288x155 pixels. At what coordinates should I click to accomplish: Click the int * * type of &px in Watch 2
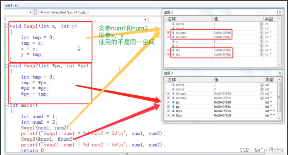[270, 111]
